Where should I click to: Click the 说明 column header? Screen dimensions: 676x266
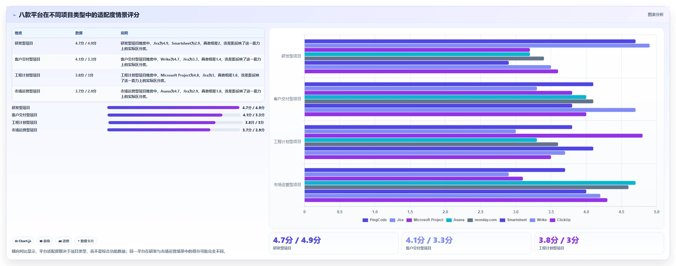point(124,33)
